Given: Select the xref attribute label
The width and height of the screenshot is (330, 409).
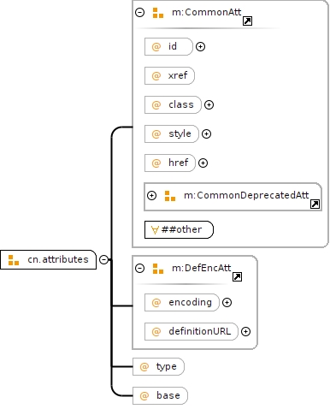Looking at the screenshot, I should tap(178, 75).
